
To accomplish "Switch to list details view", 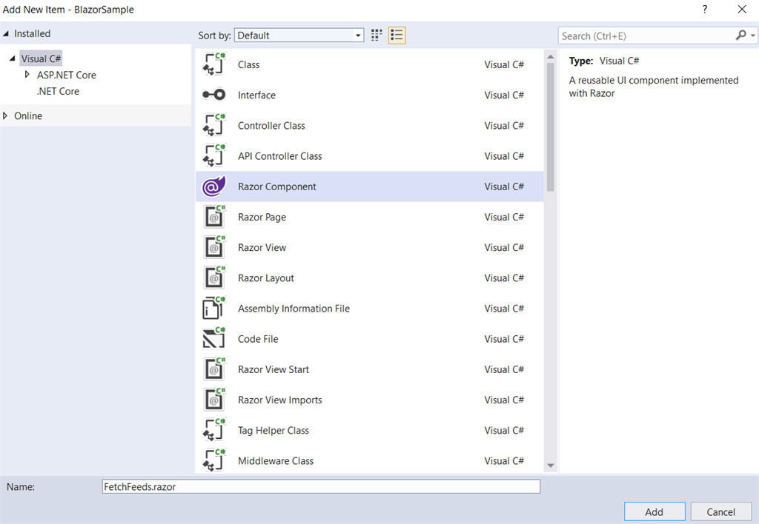I will coord(397,36).
